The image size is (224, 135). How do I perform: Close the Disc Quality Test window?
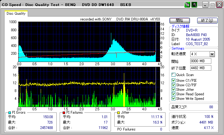(x=219, y=5)
